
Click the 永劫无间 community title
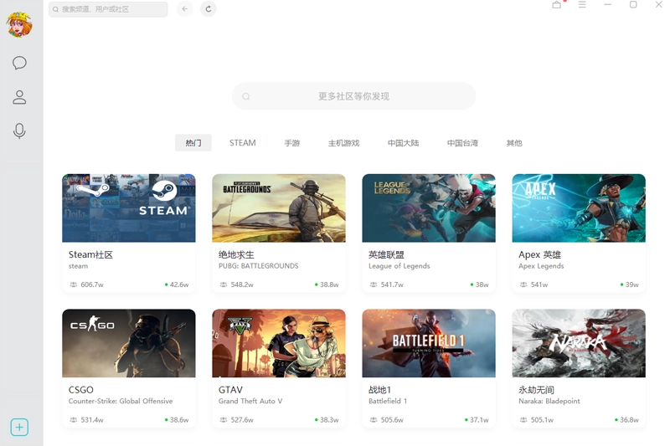(536, 390)
